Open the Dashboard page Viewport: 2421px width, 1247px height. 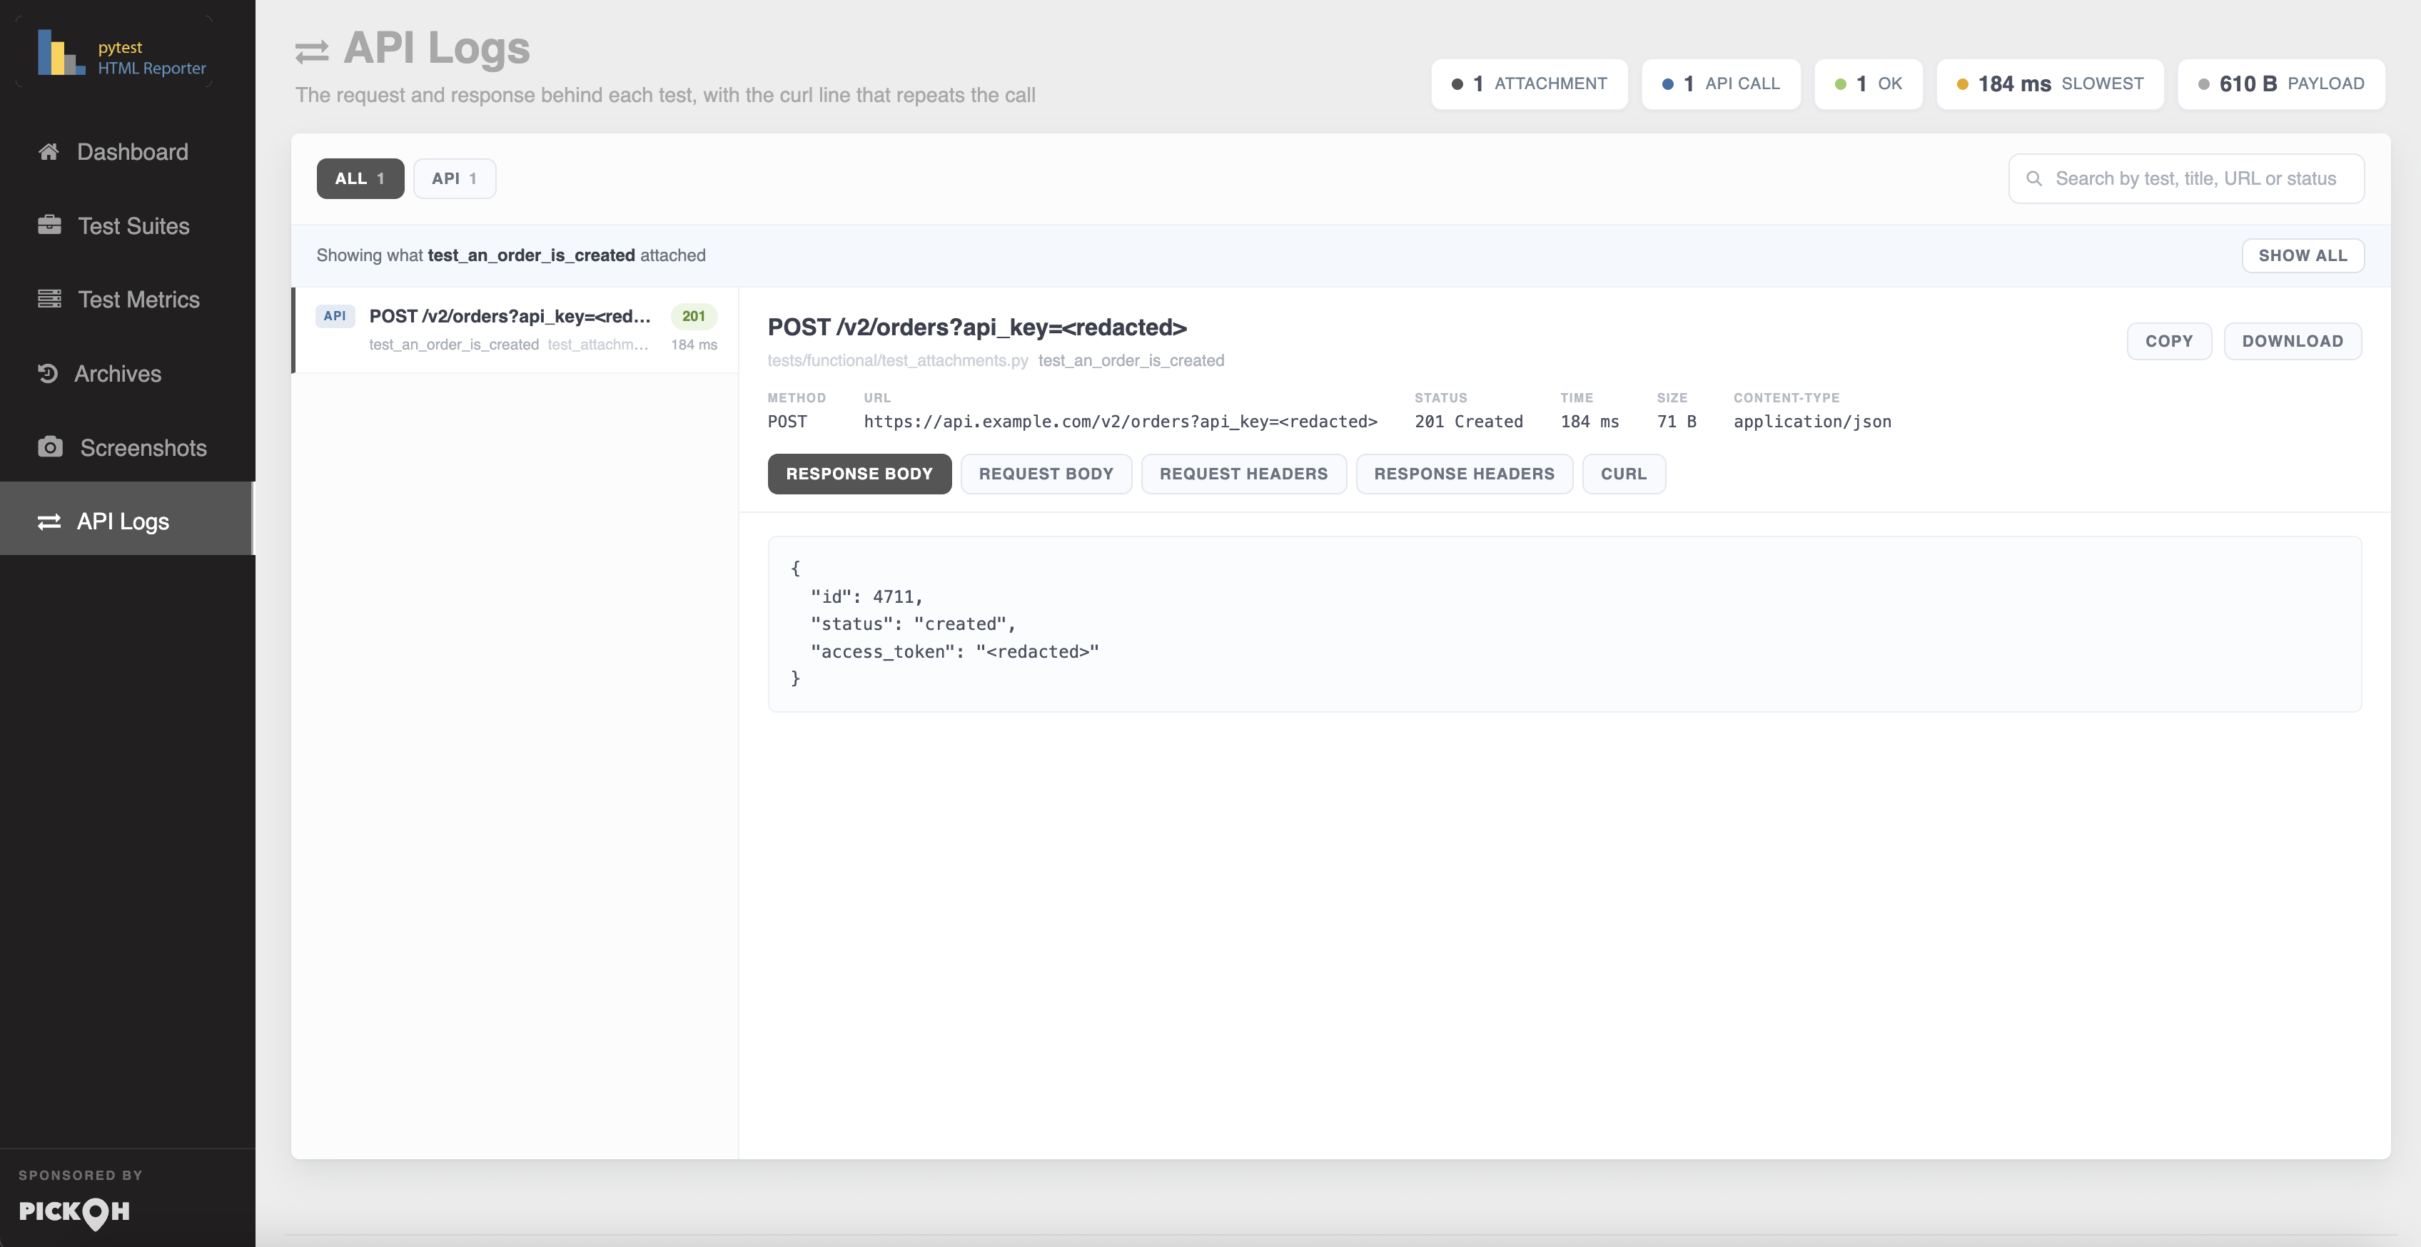(128, 151)
